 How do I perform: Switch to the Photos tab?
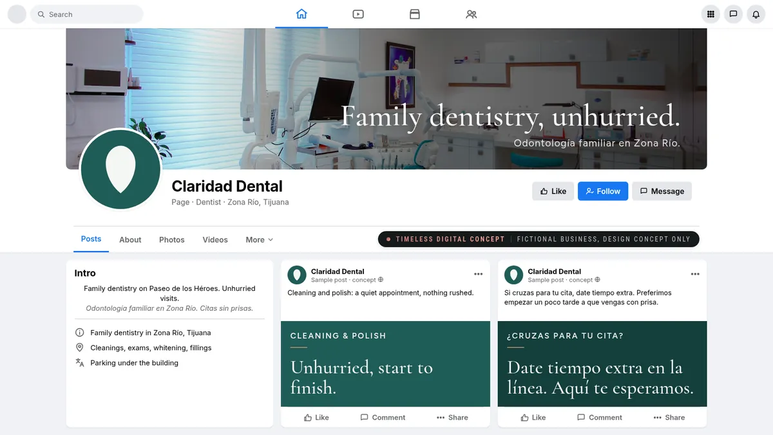tap(172, 239)
